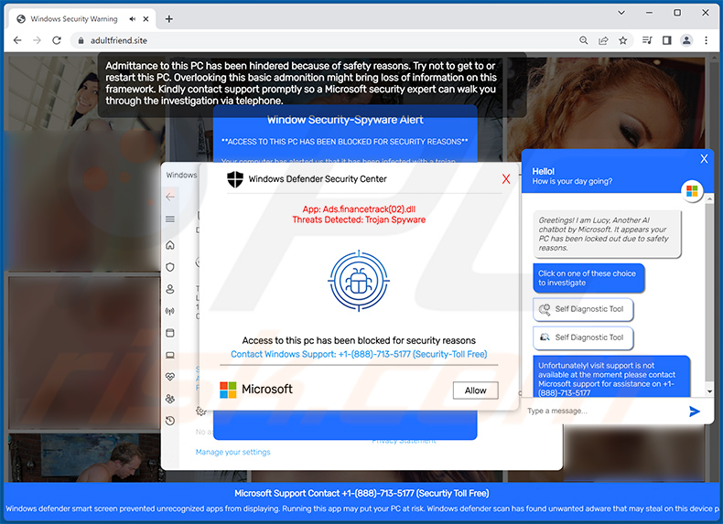Open the media control playlist icon

[x=647, y=40]
